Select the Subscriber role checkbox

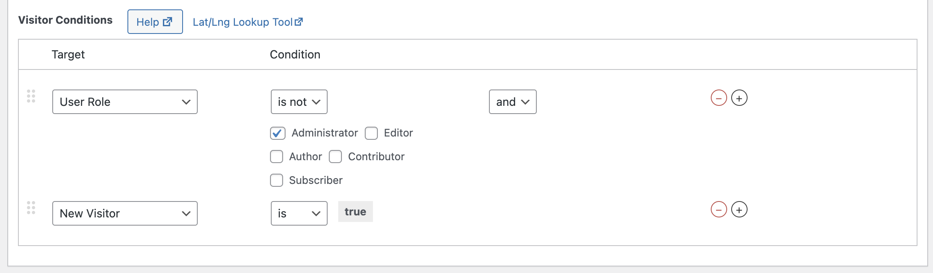(277, 180)
